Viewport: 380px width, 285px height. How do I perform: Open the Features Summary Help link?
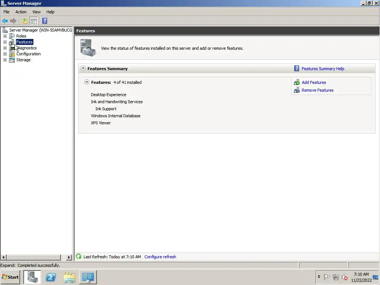pyautogui.click(x=323, y=69)
